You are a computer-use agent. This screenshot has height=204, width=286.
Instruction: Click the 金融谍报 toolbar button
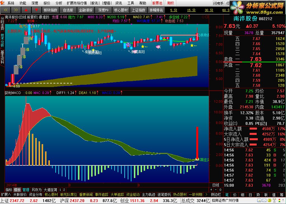[x=86, y=10]
